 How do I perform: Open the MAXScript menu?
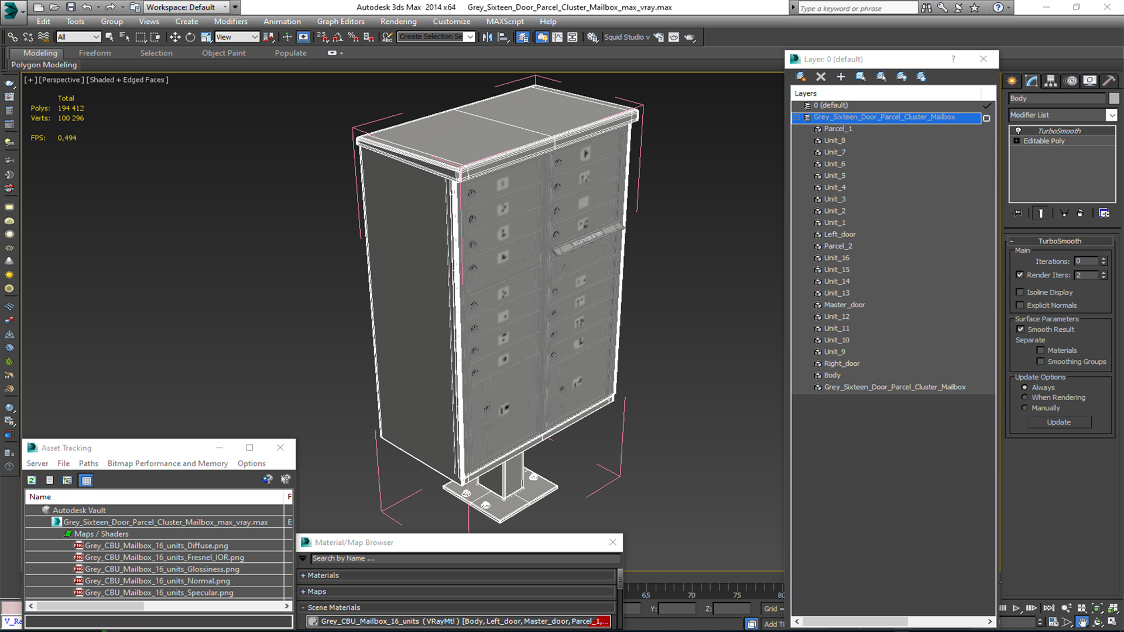(x=505, y=22)
